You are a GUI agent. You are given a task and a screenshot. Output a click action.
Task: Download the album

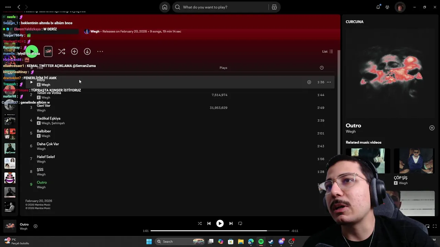(x=87, y=51)
